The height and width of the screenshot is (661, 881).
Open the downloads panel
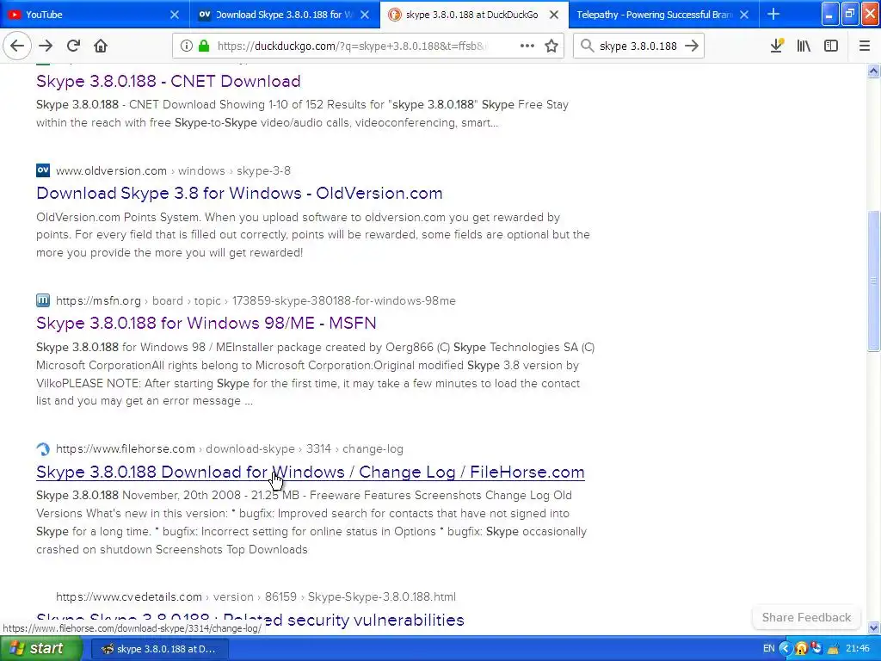coord(777,46)
